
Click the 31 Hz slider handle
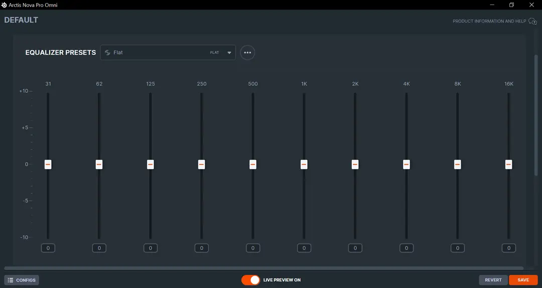(48, 164)
